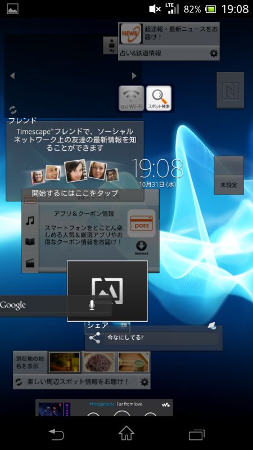Open the first spot photo thumbnail
Image resolution: width=253 pixels, height=450 pixels.
64,362
